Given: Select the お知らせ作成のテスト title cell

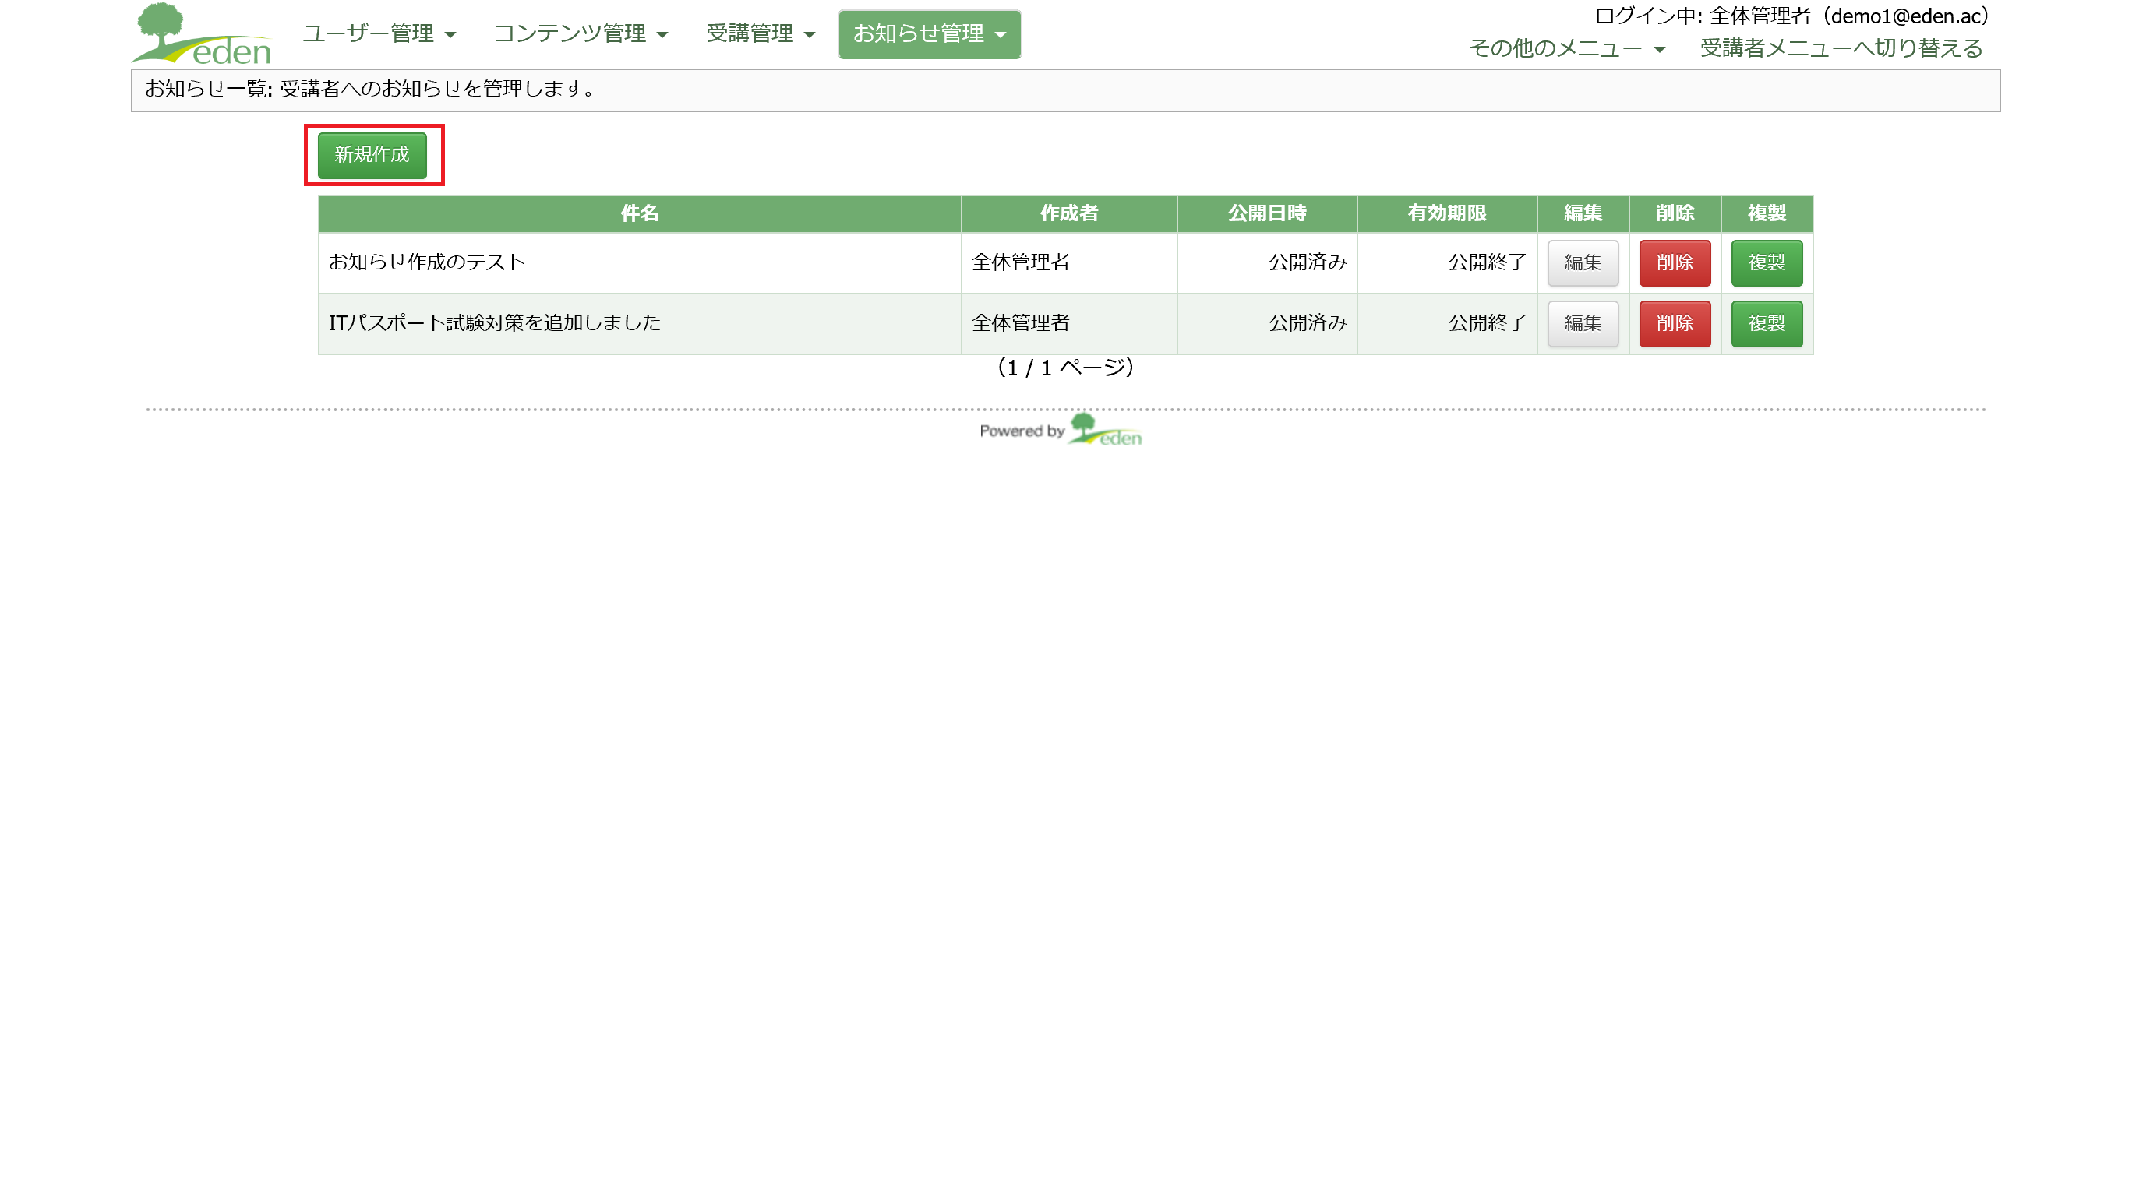Looking at the screenshot, I should (640, 263).
